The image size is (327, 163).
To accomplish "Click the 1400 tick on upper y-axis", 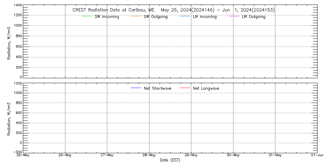I will (x=18, y=6).
